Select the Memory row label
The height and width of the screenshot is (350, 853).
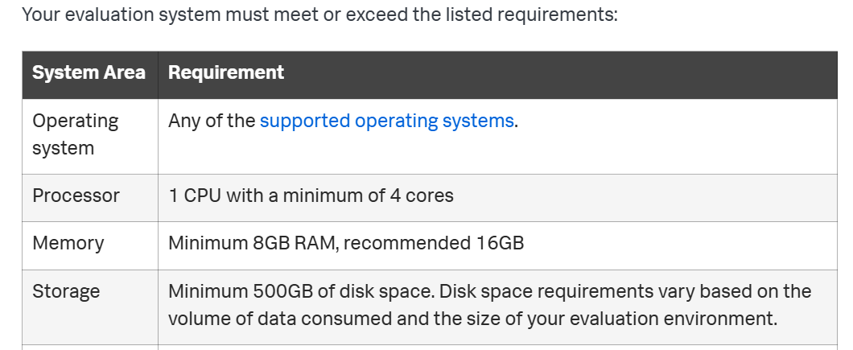tap(68, 243)
